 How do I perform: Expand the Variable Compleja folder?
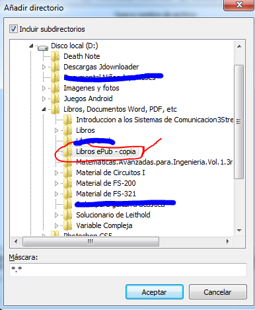56,225
